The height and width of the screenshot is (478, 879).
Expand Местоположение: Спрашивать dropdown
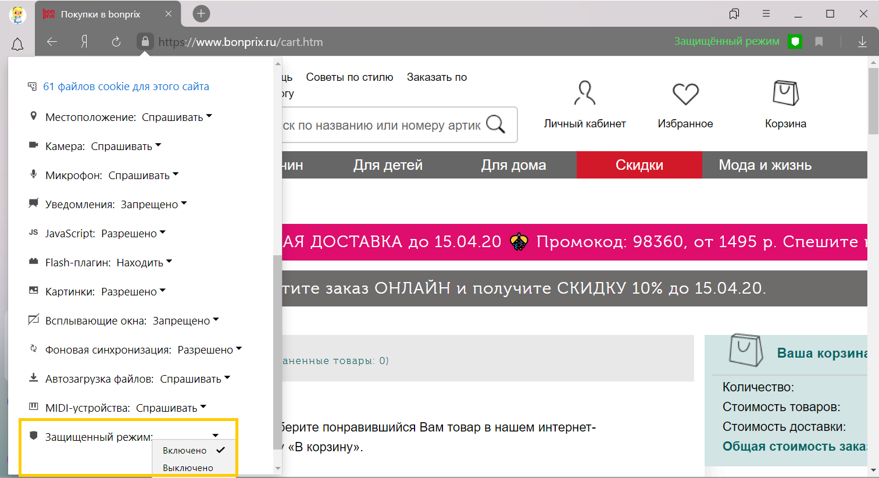point(177,117)
